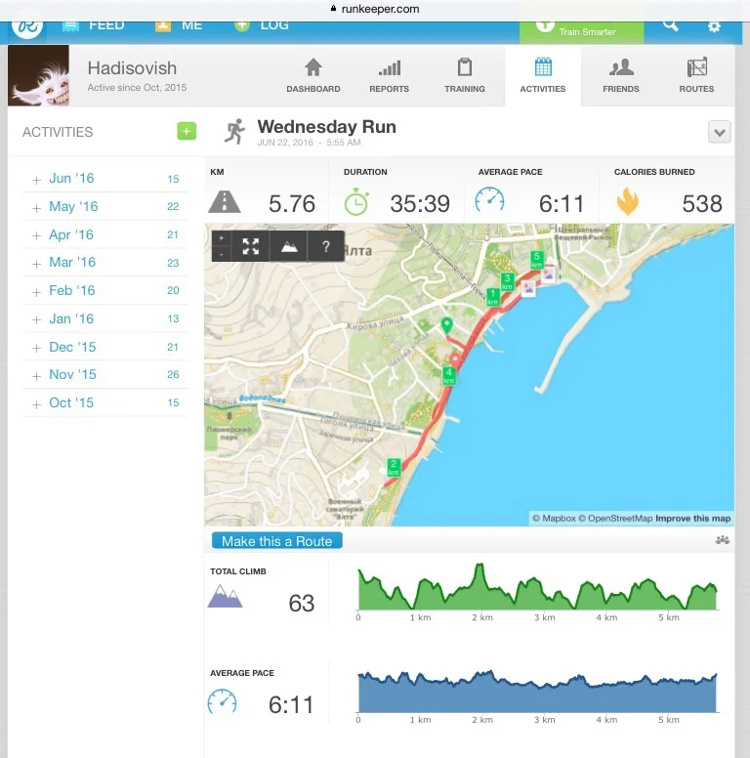Open the Friends tab
This screenshot has height=758, width=750.
(620, 76)
